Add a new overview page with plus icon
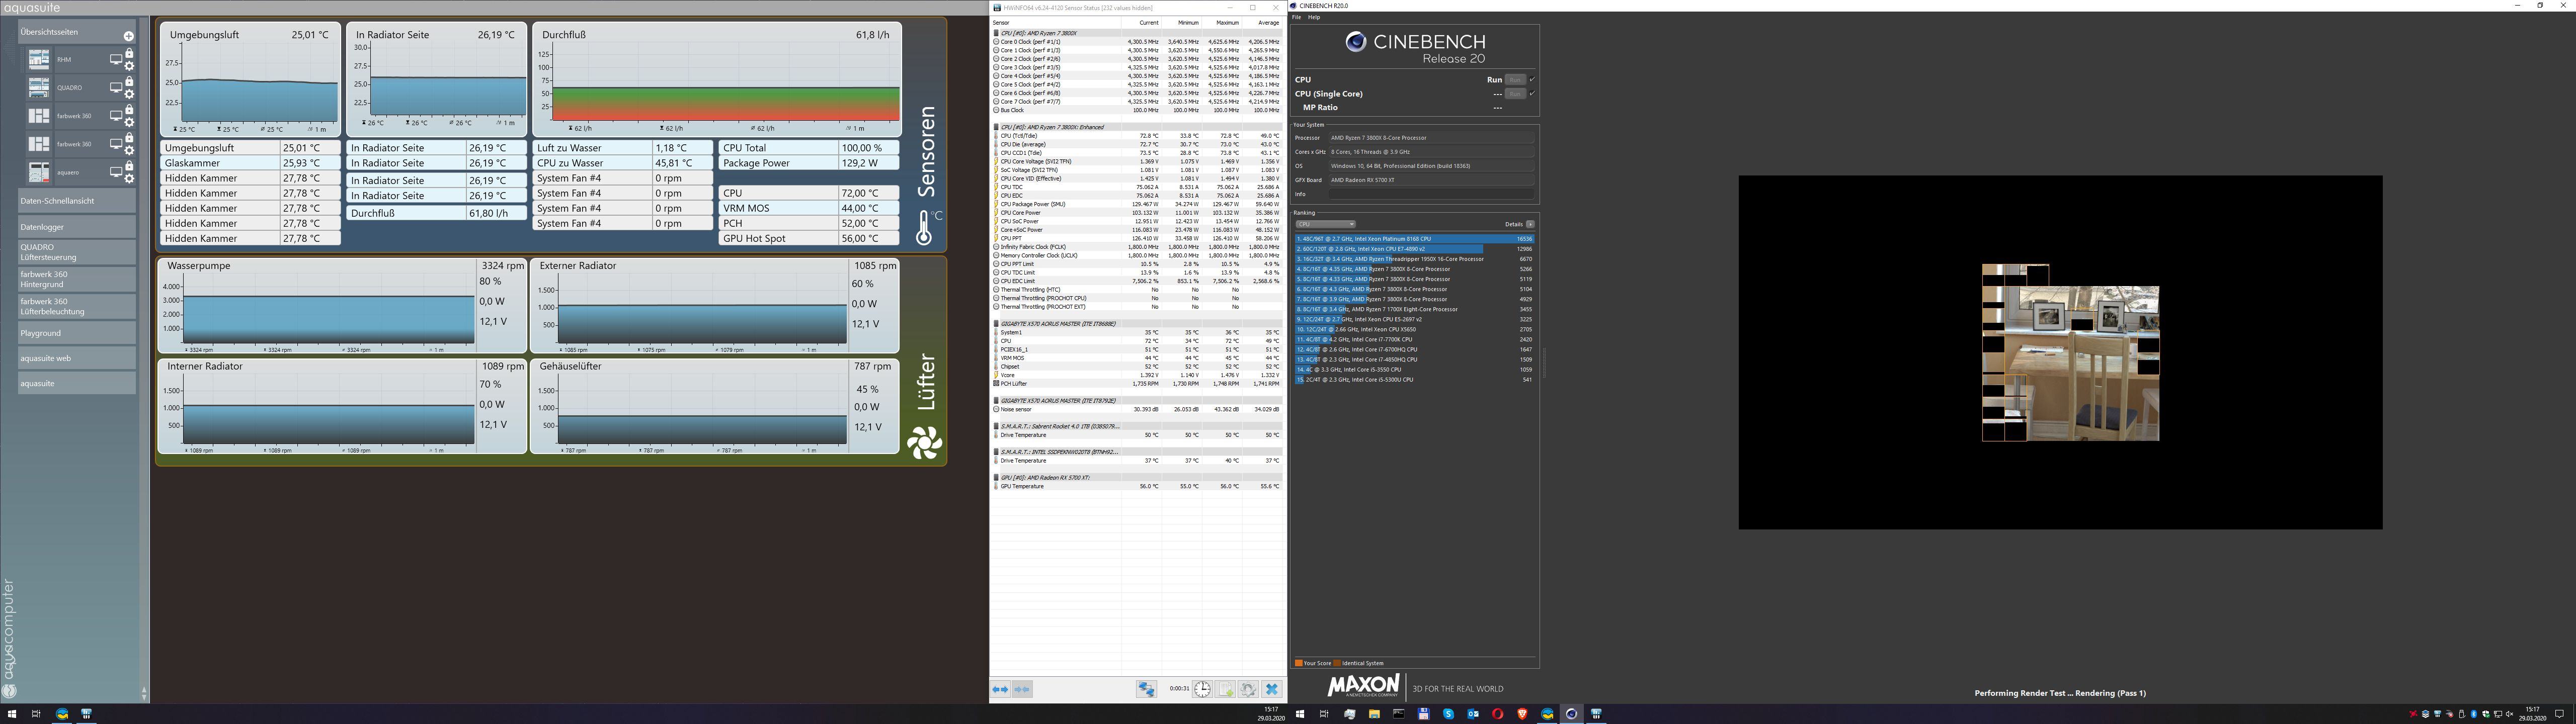The height and width of the screenshot is (724, 2576). (x=128, y=36)
